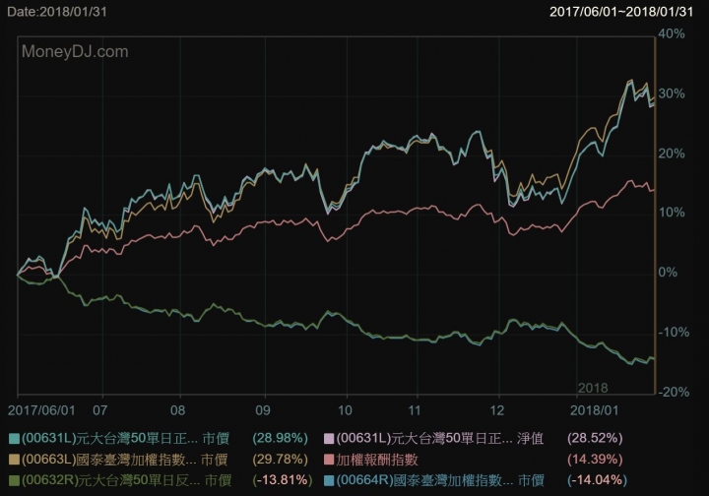Click the Date:2018/01/31 label
This screenshot has height=496, width=709.
57,11
